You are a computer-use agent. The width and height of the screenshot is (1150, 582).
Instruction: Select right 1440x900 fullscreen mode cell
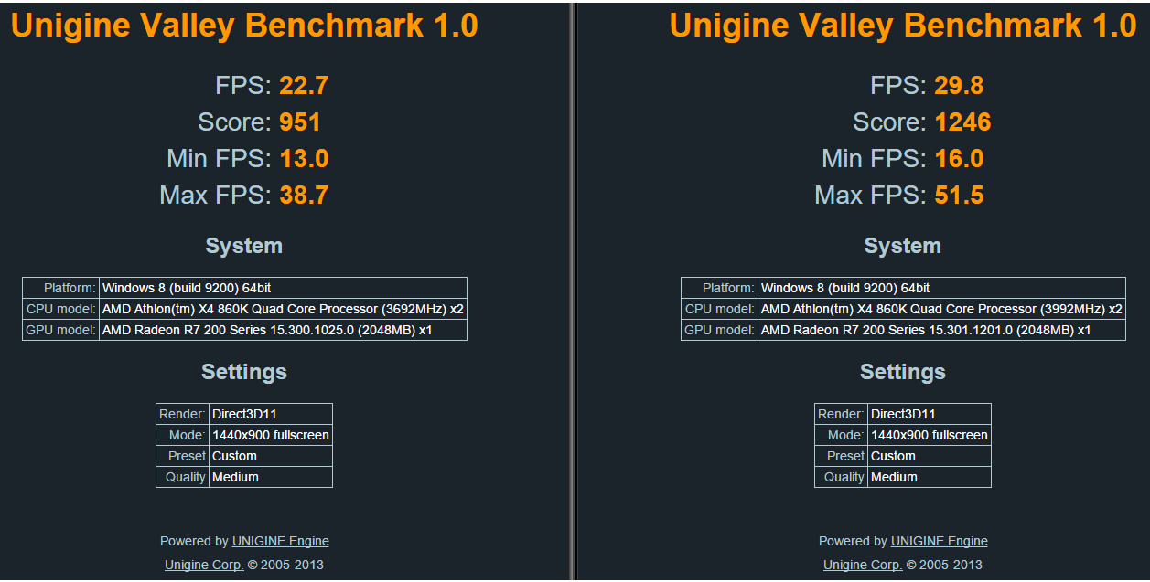pyautogui.click(x=930, y=435)
